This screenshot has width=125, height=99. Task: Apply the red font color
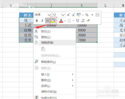(x=61, y=21)
